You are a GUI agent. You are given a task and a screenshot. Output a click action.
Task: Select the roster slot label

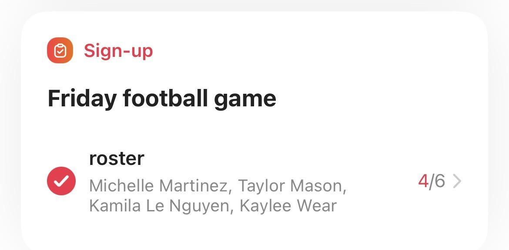[116, 158]
